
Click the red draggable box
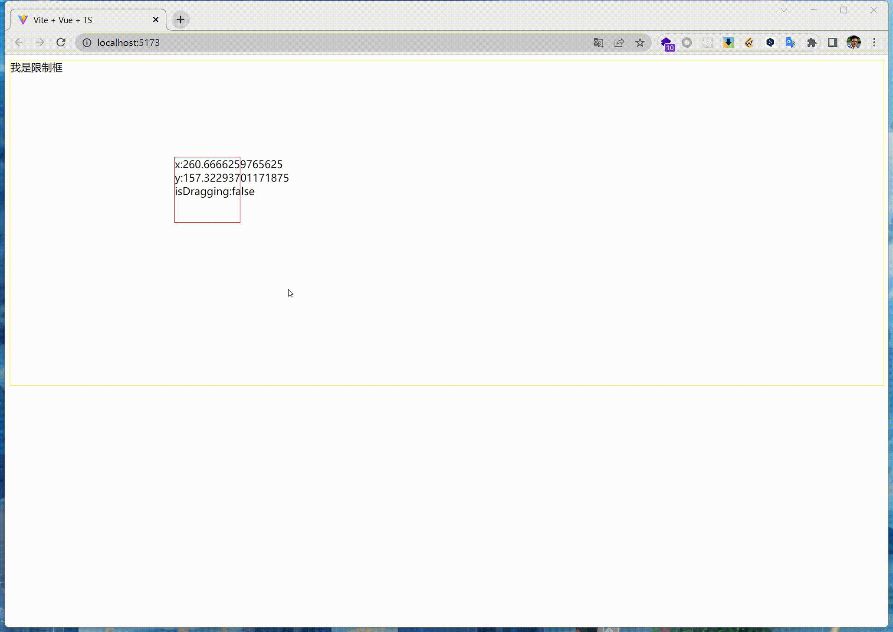point(207,208)
